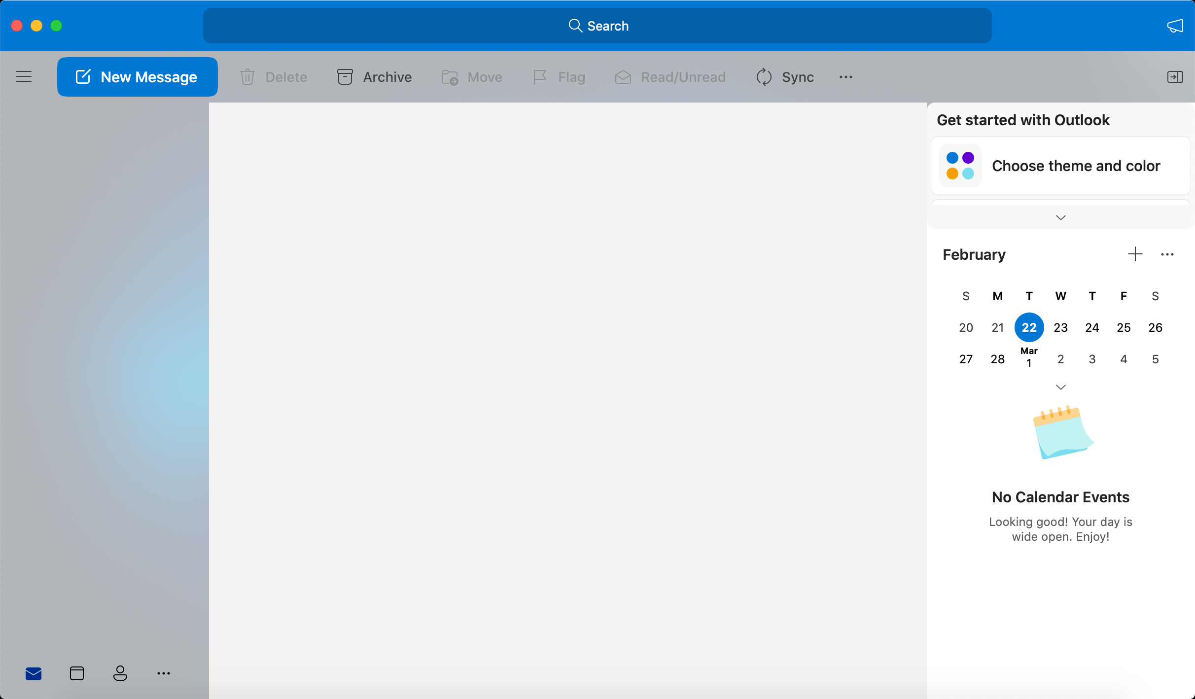
Task: Open more apps ellipsis in sidebar footer
Action: point(164,673)
